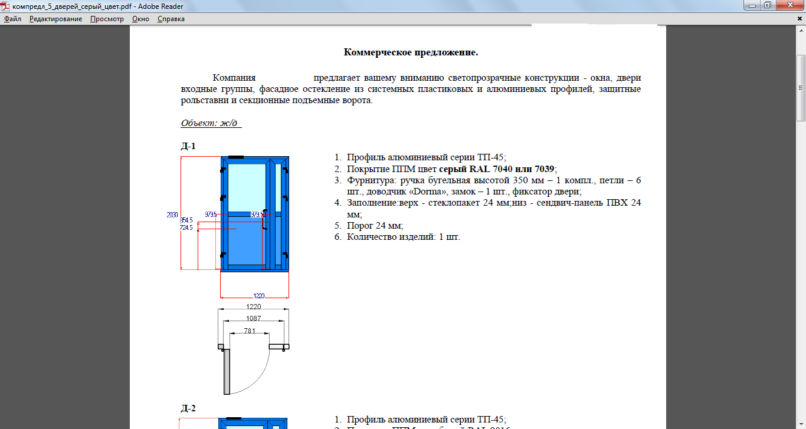This screenshot has width=806, height=429.
Task: Click the 'Объект: ж/д' underlined text
Action: pos(211,124)
